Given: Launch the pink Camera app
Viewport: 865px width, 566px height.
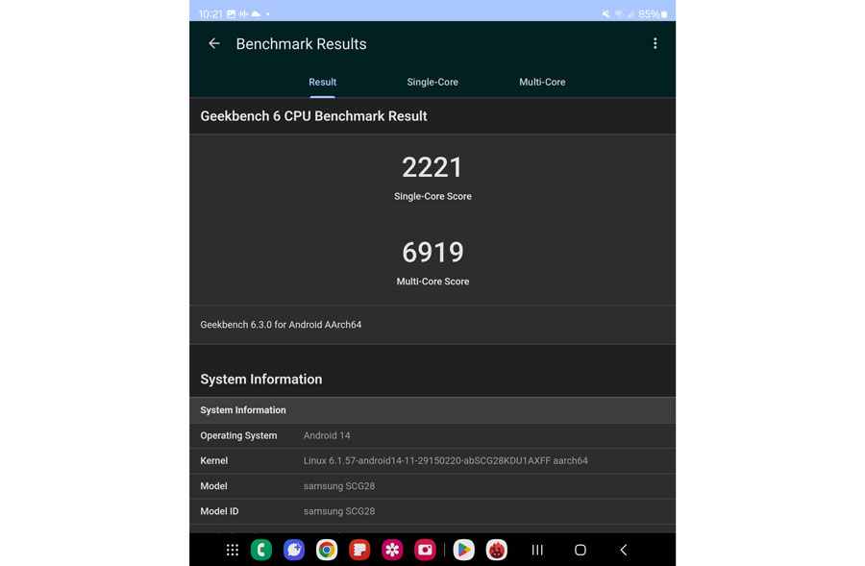Looking at the screenshot, I should [425, 550].
